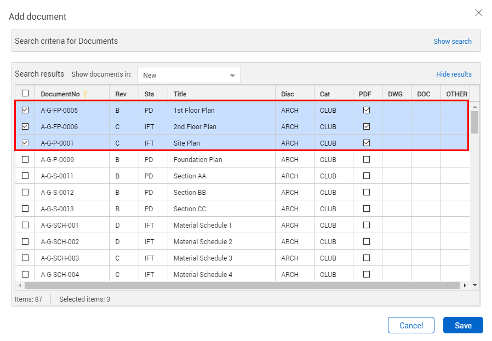492x341 pixels.
Task: Open the Show documents in dropdown
Action: pos(188,75)
